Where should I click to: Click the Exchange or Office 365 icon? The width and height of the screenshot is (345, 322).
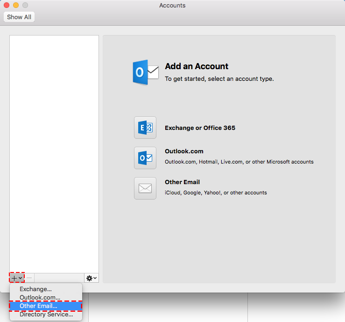point(145,128)
